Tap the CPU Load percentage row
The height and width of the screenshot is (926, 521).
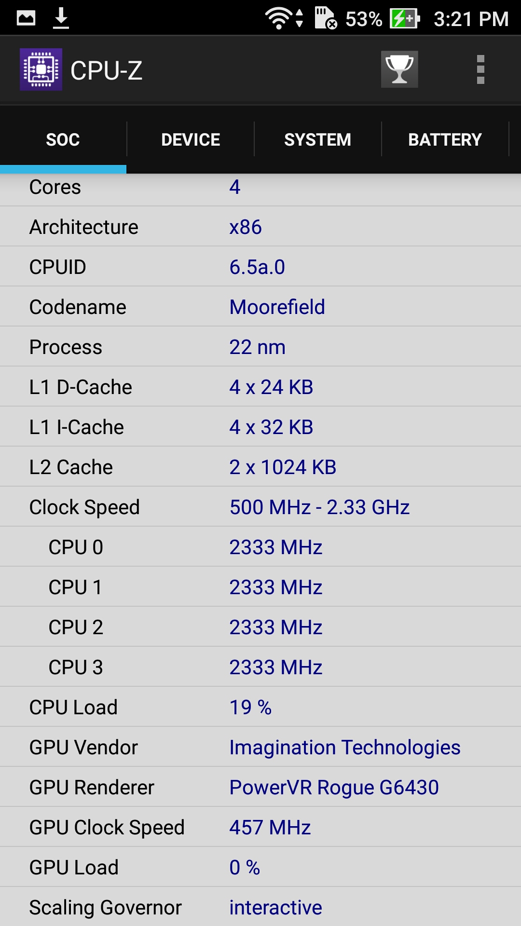point(260,707)
